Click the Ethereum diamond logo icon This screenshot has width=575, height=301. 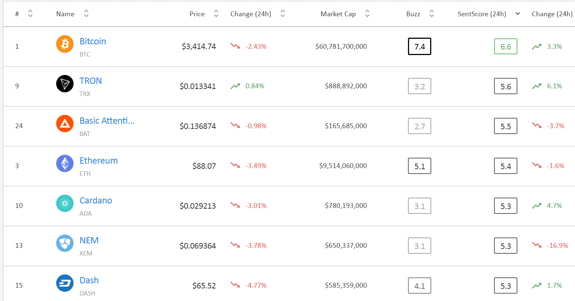pos(65,164)
